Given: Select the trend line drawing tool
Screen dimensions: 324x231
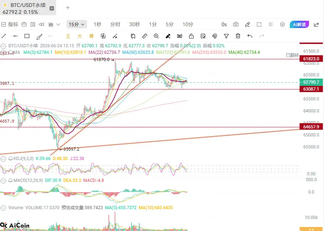Looking at the screenshot, I should pos(4,36).
